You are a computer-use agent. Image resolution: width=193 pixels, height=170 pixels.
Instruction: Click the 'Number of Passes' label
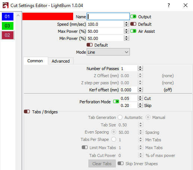tap(103, 69)
